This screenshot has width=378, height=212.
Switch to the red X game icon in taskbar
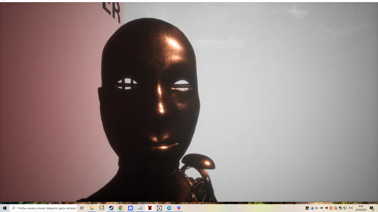click(x=150, y=208)
